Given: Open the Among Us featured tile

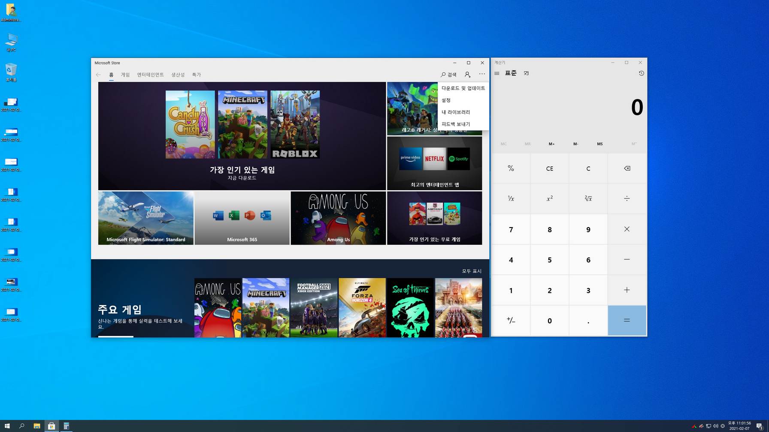Looking at the screenshot, I should tap(338, 218).
